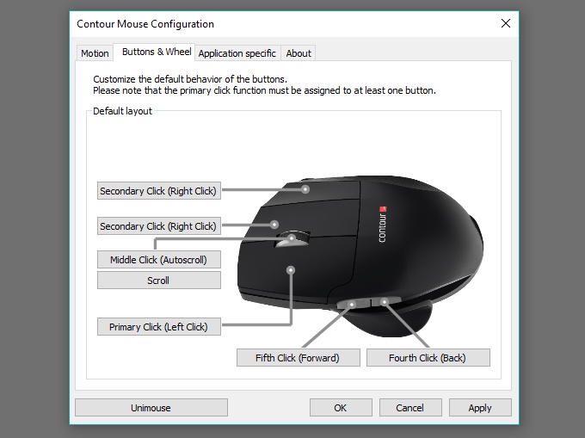Open the Middle Click (Autoscroll) assignment
Image resolution: width=585 pixels, height=438 pixels.
click(159, 260)
